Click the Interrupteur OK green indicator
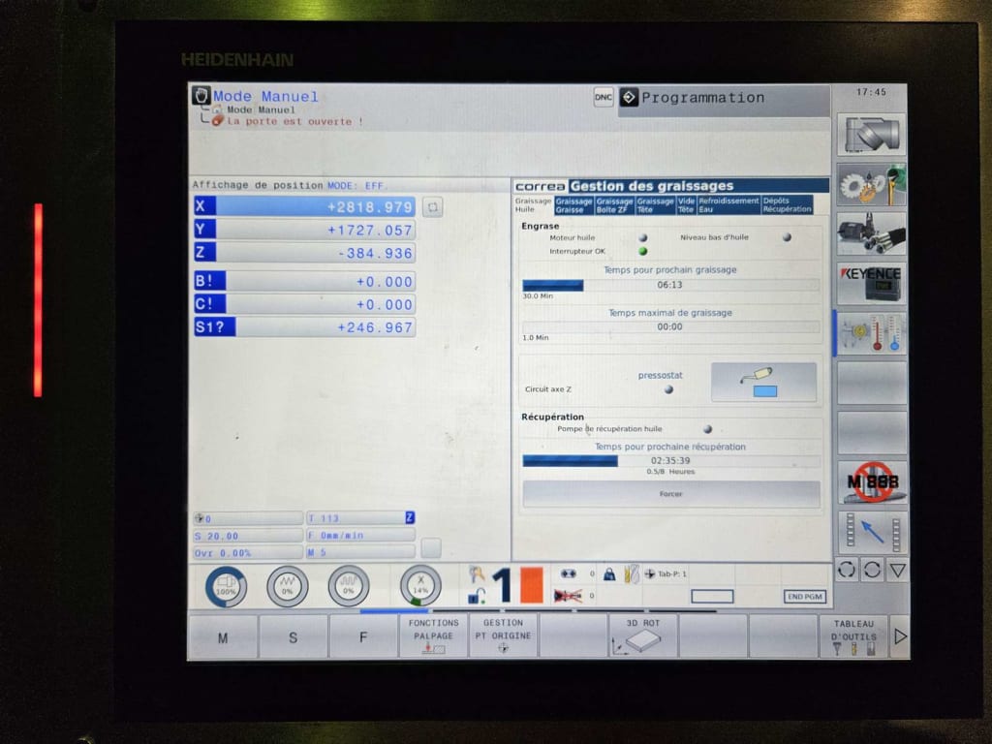The width and height of the screenshot is (992, 744). (642, 251)
